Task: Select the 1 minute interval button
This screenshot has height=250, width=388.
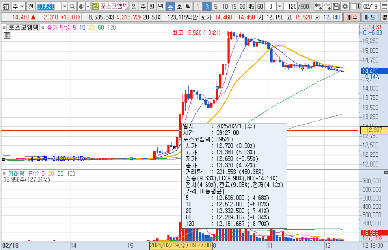Action: tap(198, 6)
